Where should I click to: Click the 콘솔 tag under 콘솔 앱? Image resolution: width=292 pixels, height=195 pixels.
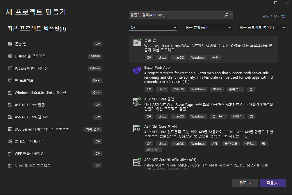point(216,57)
